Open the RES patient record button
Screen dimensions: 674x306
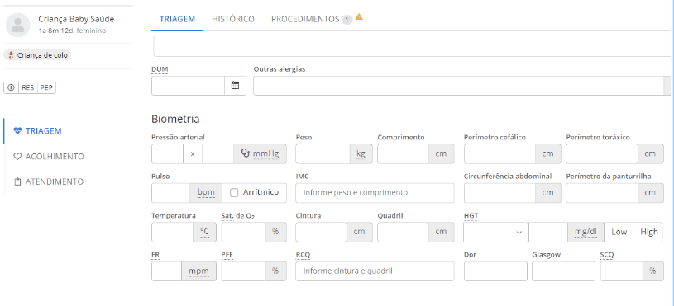click(x=28, y=87)
